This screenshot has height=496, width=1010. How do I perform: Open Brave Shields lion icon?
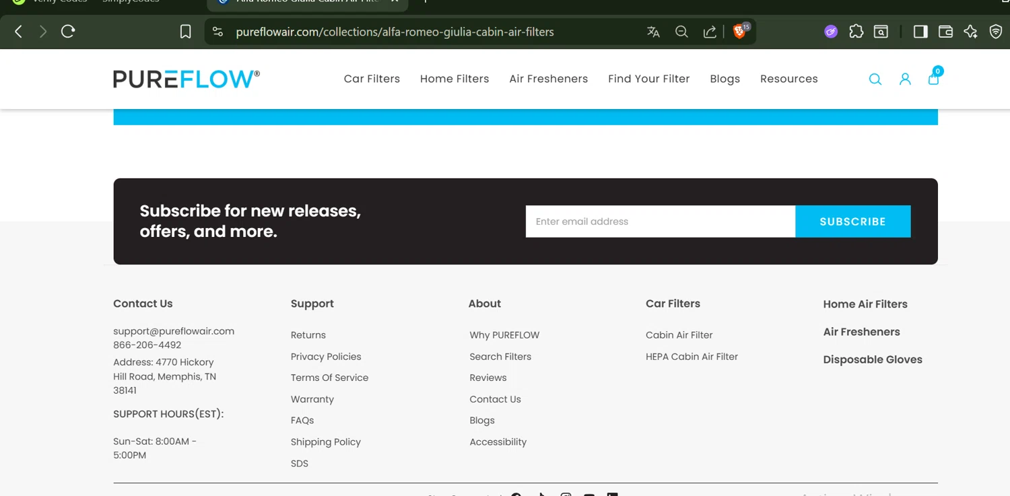coord(740,31)
